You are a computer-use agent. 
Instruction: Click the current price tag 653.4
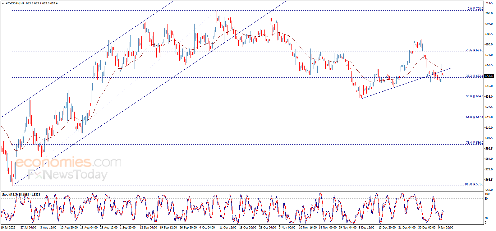(489, 76)
